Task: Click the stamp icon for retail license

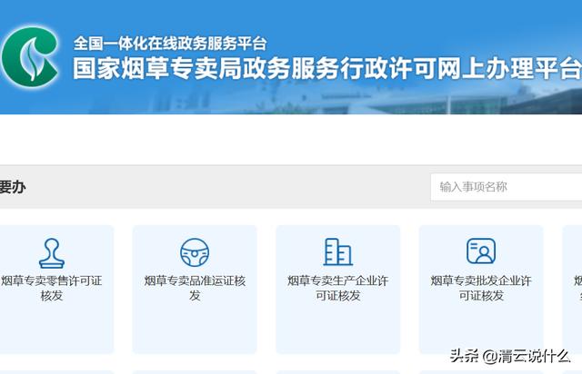Action: tap(52, 253)
